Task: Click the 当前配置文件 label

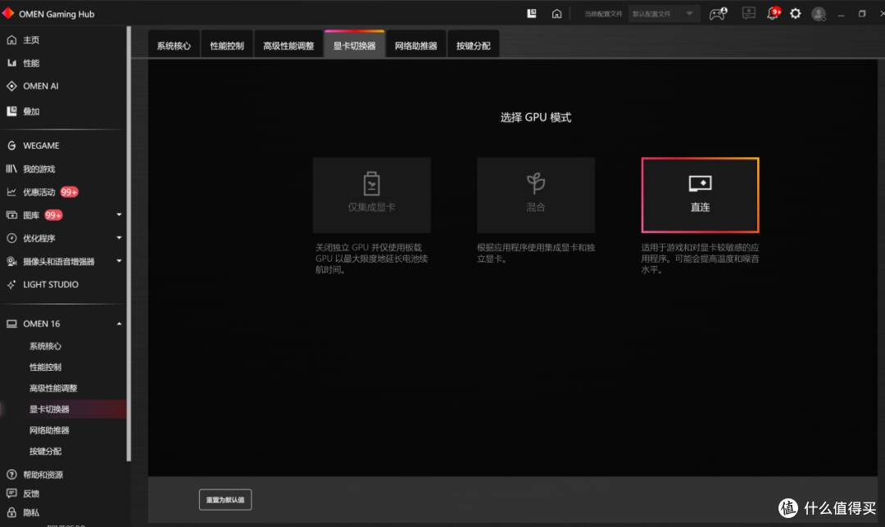Action: point(603,14)
